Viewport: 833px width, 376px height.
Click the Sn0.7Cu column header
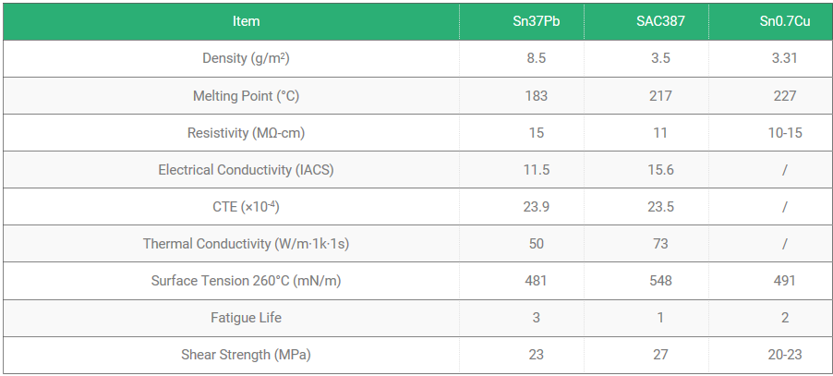tap(785, 22)
